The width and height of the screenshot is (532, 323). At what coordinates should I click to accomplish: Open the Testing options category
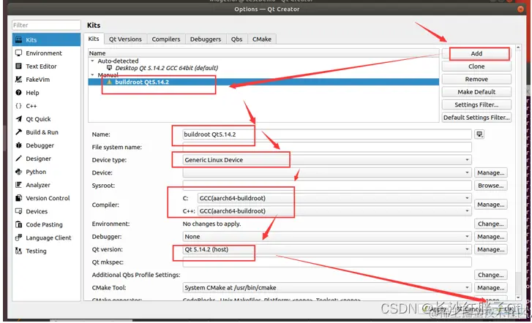click(47, 251)
